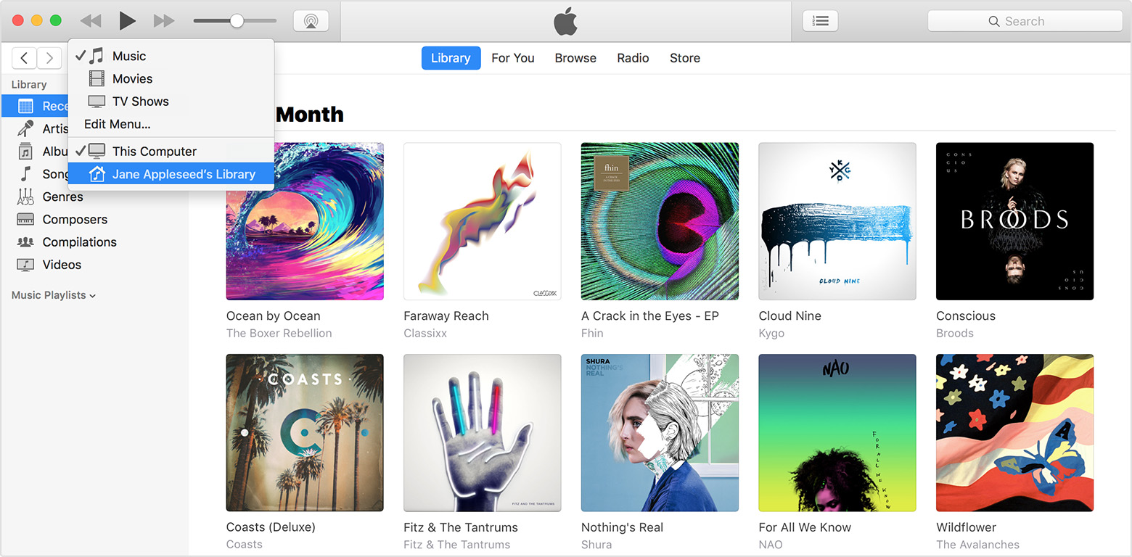Select Genres guitar icon in sidebar

click(x=25, y=197)
